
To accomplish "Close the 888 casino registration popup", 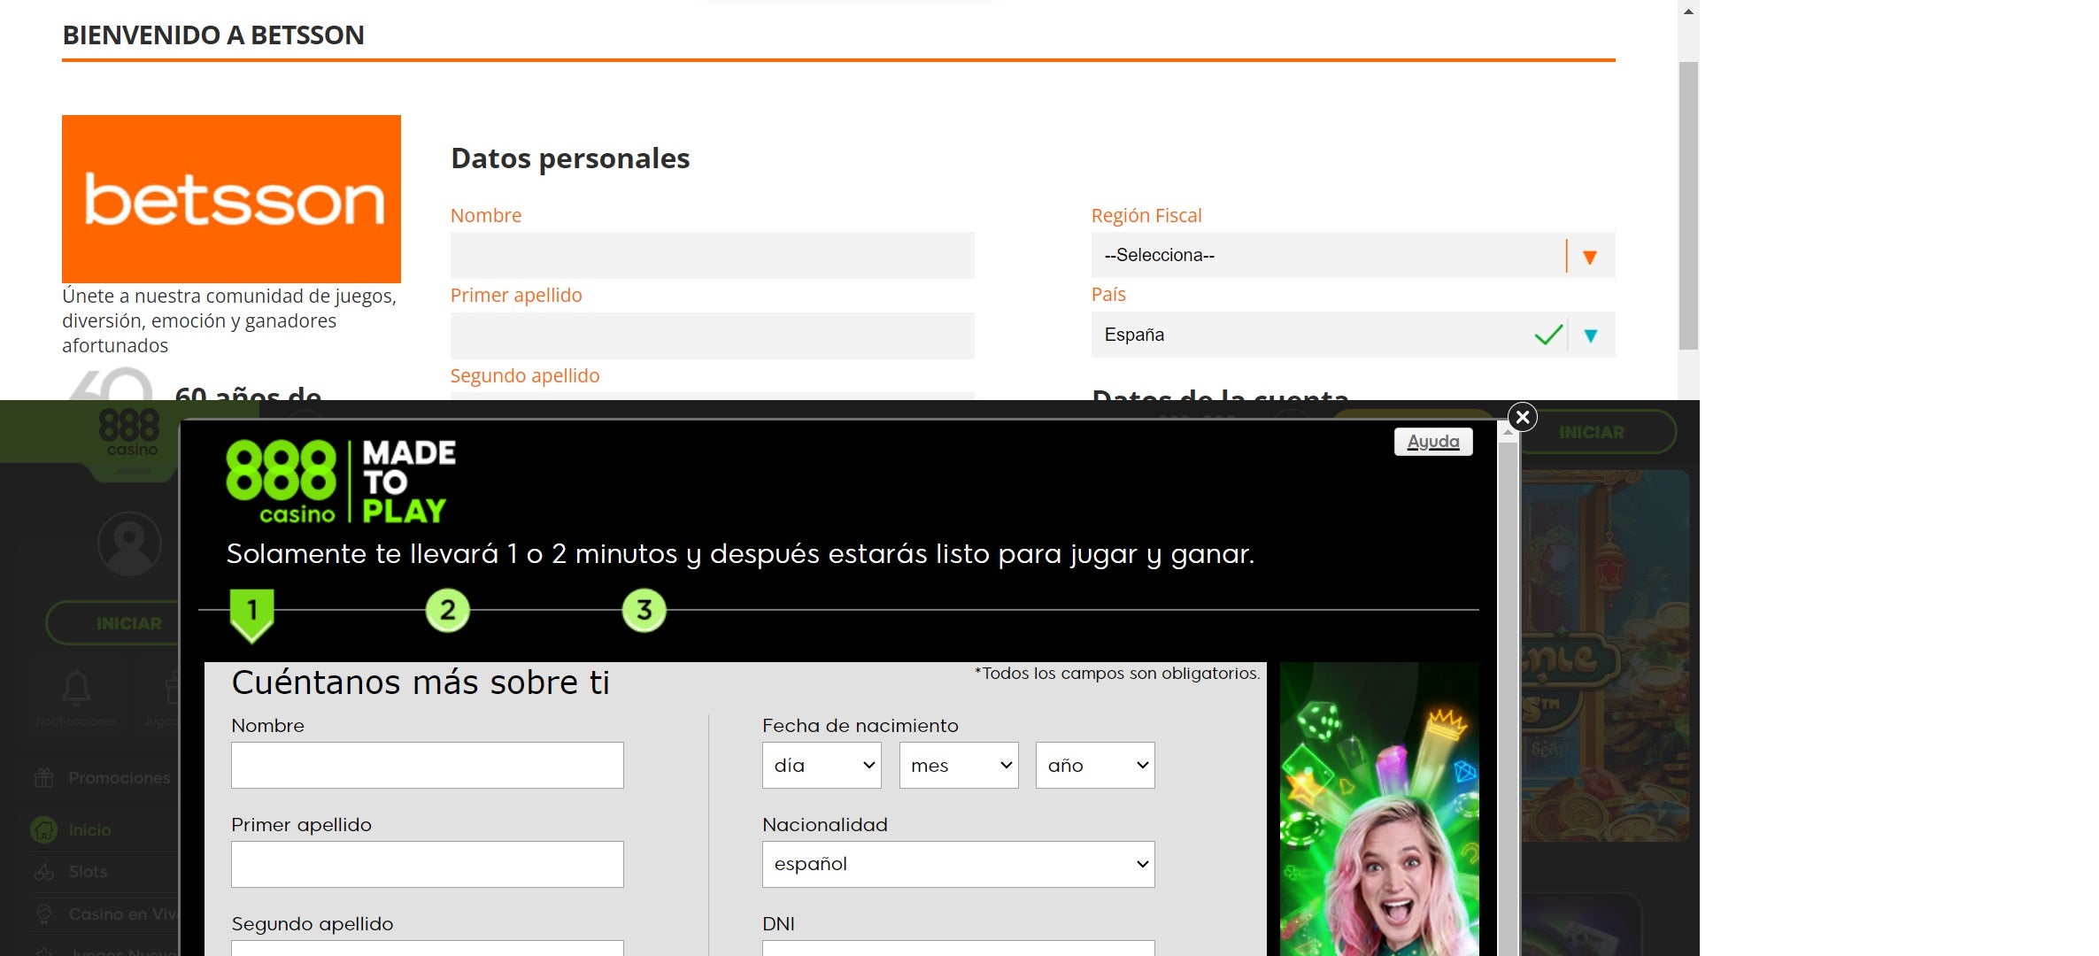I will [x=1522, y=417].
